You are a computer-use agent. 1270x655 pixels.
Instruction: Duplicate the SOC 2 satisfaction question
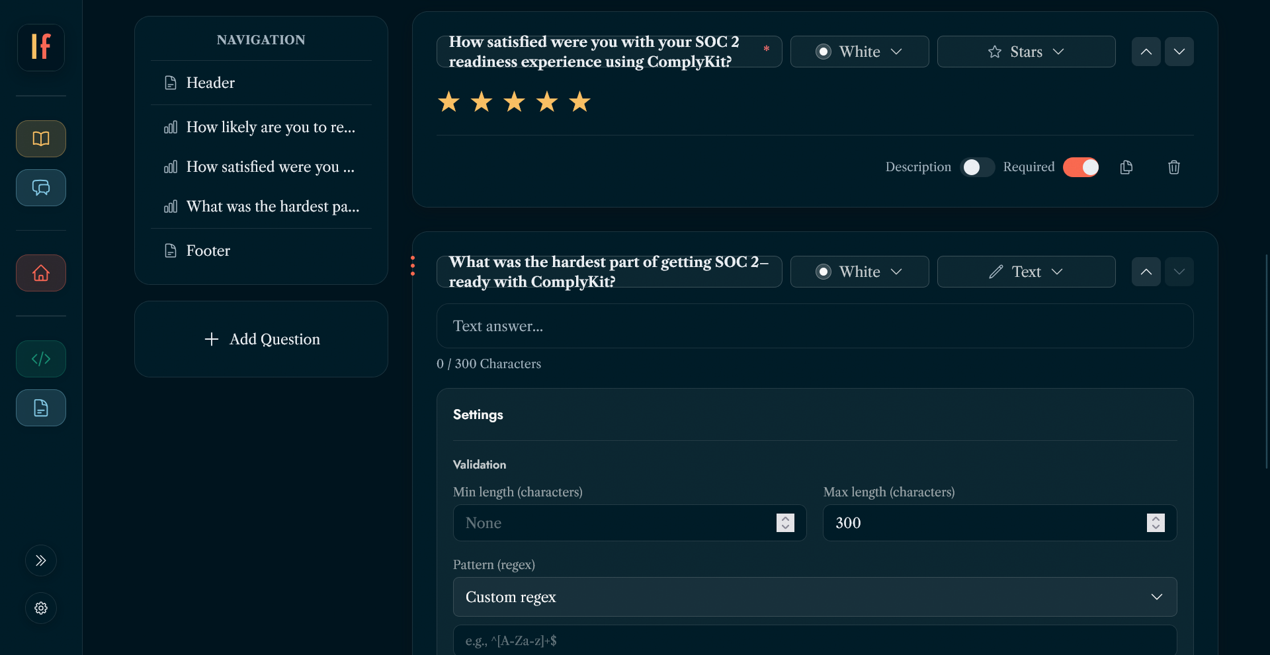pos(1126,167)
